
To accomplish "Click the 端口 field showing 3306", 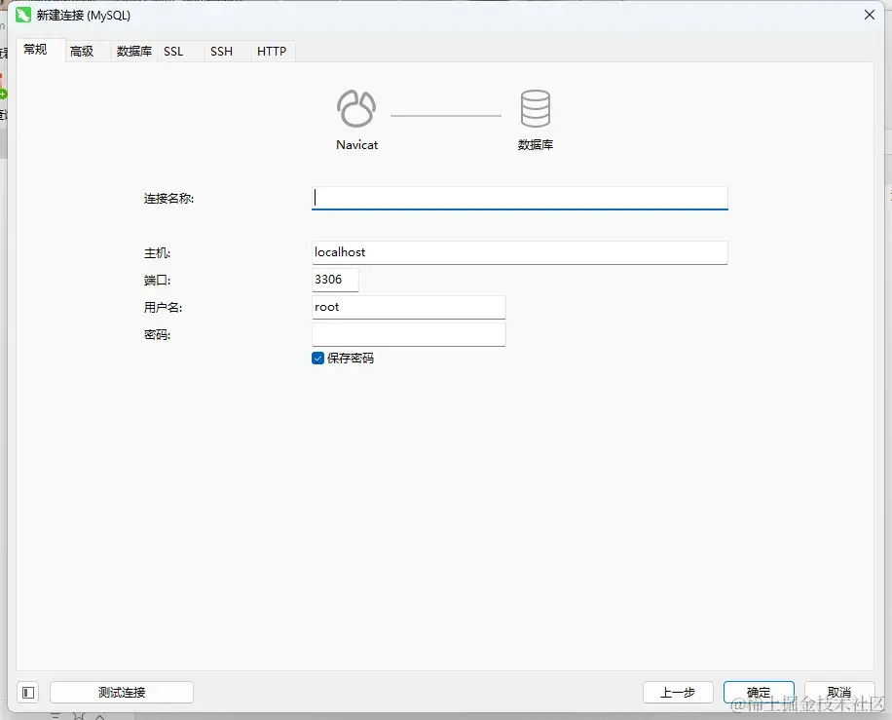I will point(335,280).
